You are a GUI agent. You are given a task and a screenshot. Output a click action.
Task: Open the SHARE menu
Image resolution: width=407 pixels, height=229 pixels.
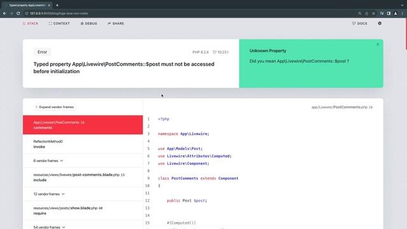coord(116,24)
